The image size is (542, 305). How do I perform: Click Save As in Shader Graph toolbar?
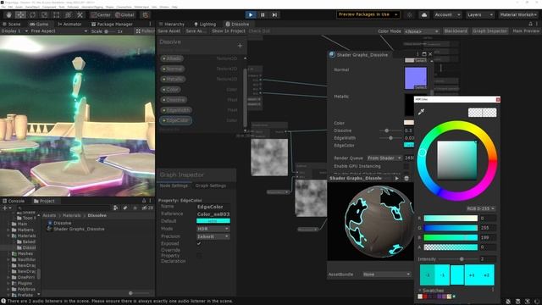(196, 31)
